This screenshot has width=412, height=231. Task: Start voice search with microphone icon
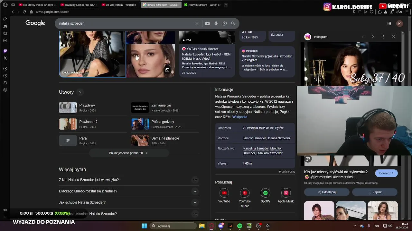point(216,23)
